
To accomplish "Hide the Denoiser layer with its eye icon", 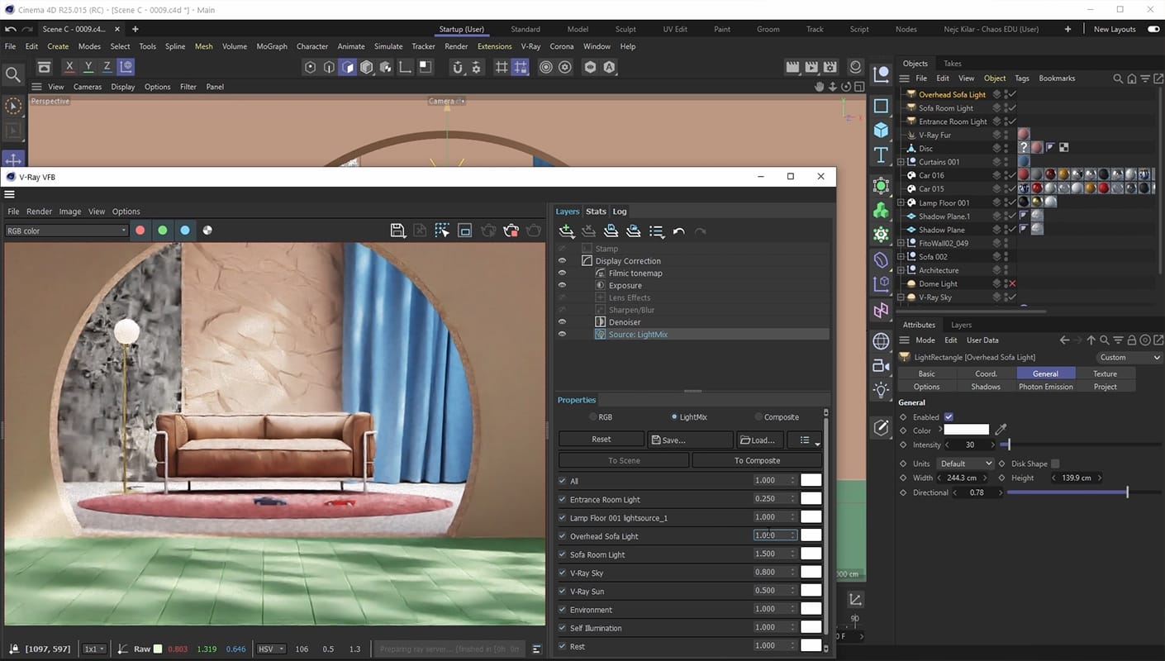I will pyautogui.click(x=562, y=322).
